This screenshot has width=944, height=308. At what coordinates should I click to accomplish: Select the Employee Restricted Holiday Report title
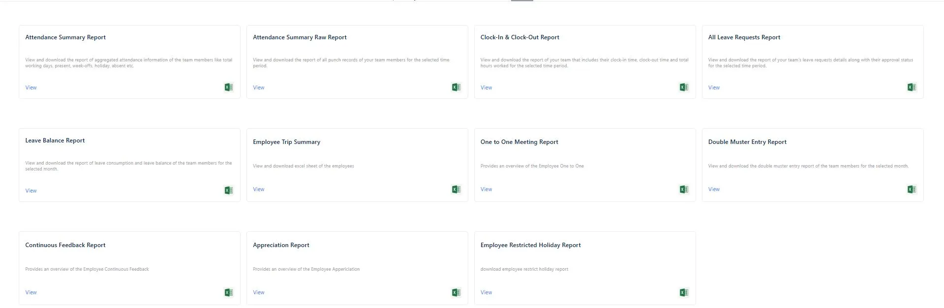tap(530, 245)
